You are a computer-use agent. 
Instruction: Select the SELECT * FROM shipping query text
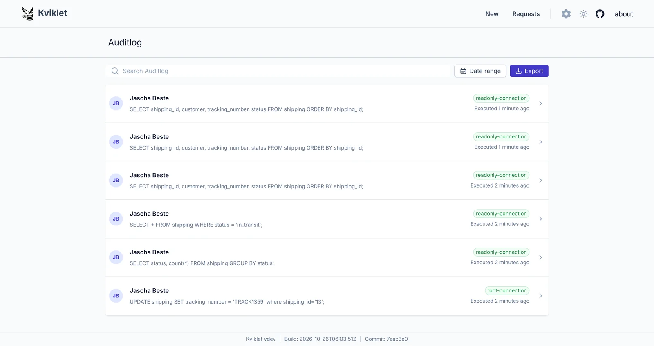click(x=196, y=225)
